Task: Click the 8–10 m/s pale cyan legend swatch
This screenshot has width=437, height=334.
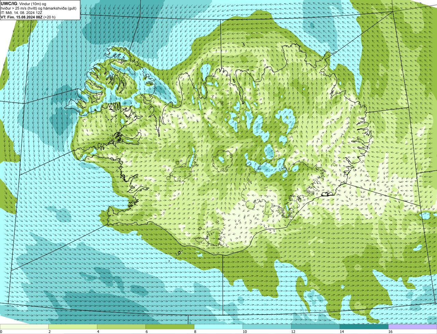Action: 218,327
